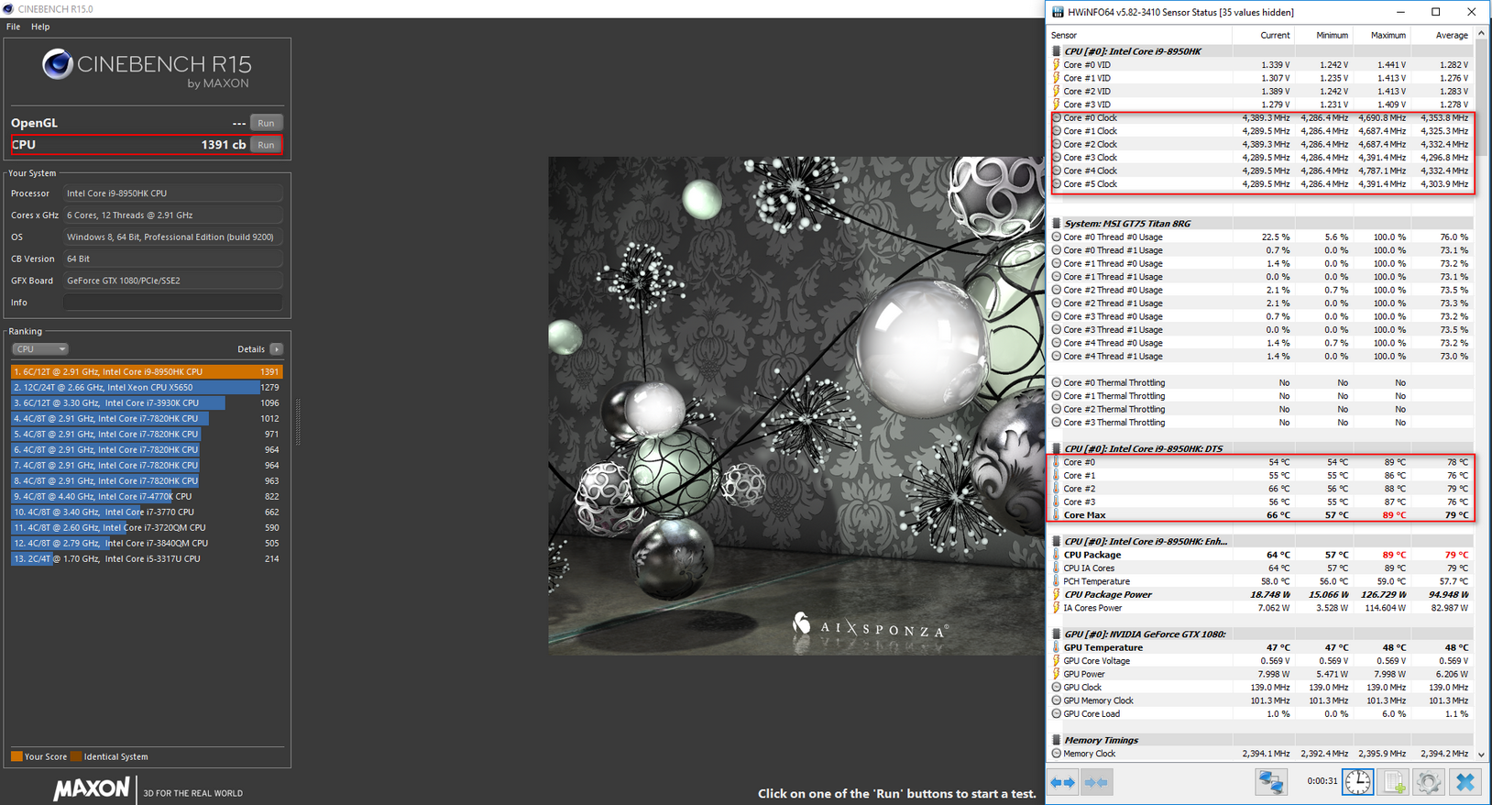The image size is (1492, 805).
Task: Select the CPU Package Power sensor row
Action: click(1261, 594)
